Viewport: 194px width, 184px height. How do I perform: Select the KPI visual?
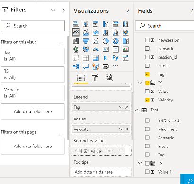[x=125, y=49]
